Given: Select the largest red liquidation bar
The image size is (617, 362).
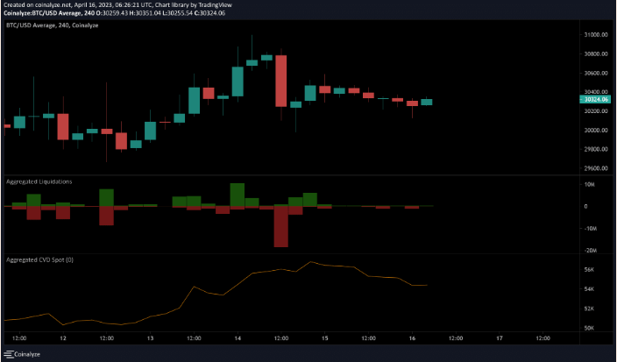Looking at the screenshot, I should 281,226.
